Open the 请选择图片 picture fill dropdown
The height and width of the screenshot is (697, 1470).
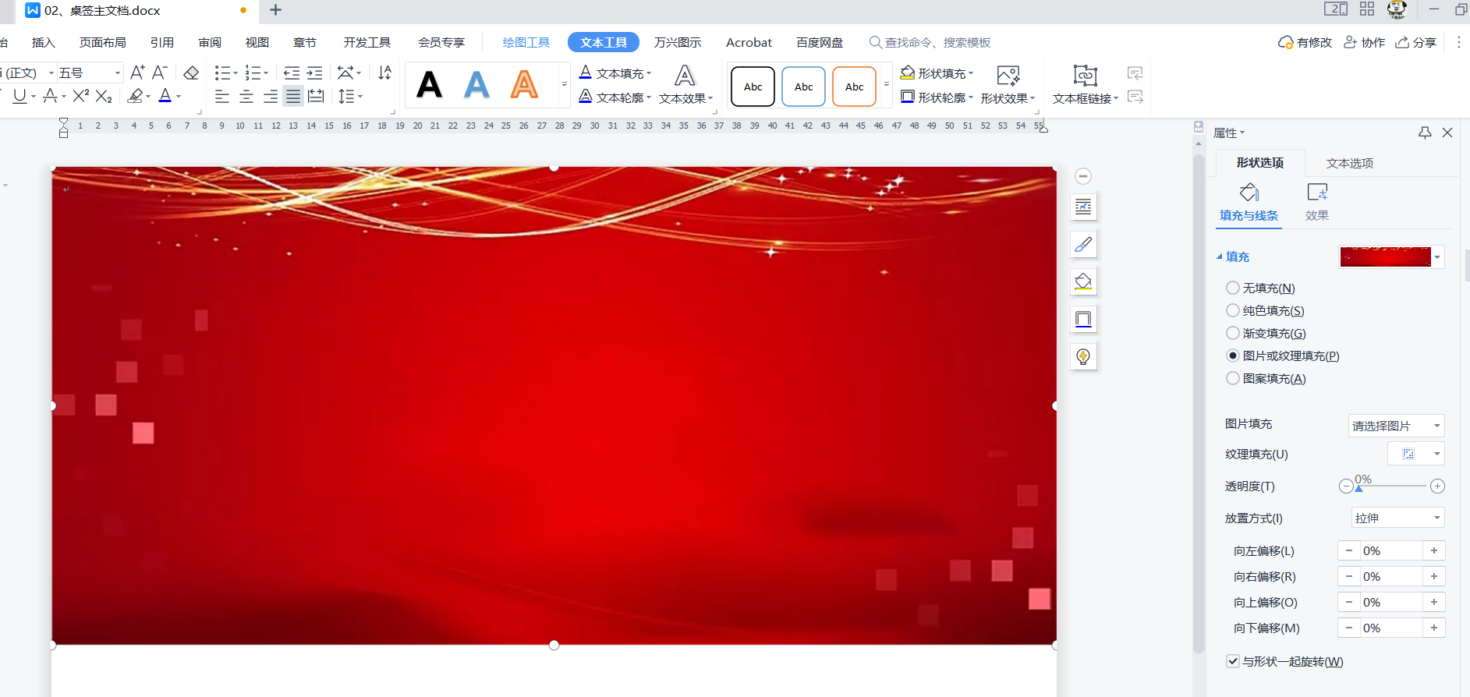[1396, 426]
